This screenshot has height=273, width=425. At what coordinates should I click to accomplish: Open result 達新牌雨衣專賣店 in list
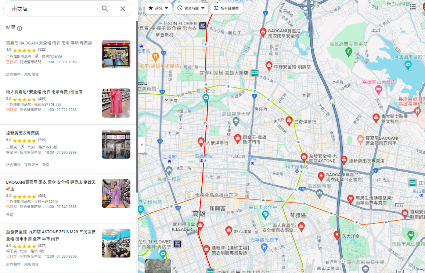point(68,149)
